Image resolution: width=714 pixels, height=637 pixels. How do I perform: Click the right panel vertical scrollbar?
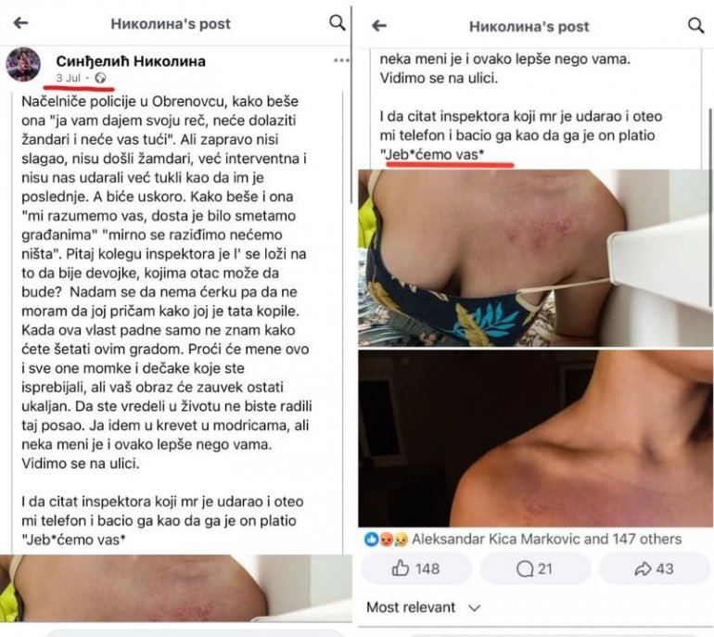coord(710,207)
